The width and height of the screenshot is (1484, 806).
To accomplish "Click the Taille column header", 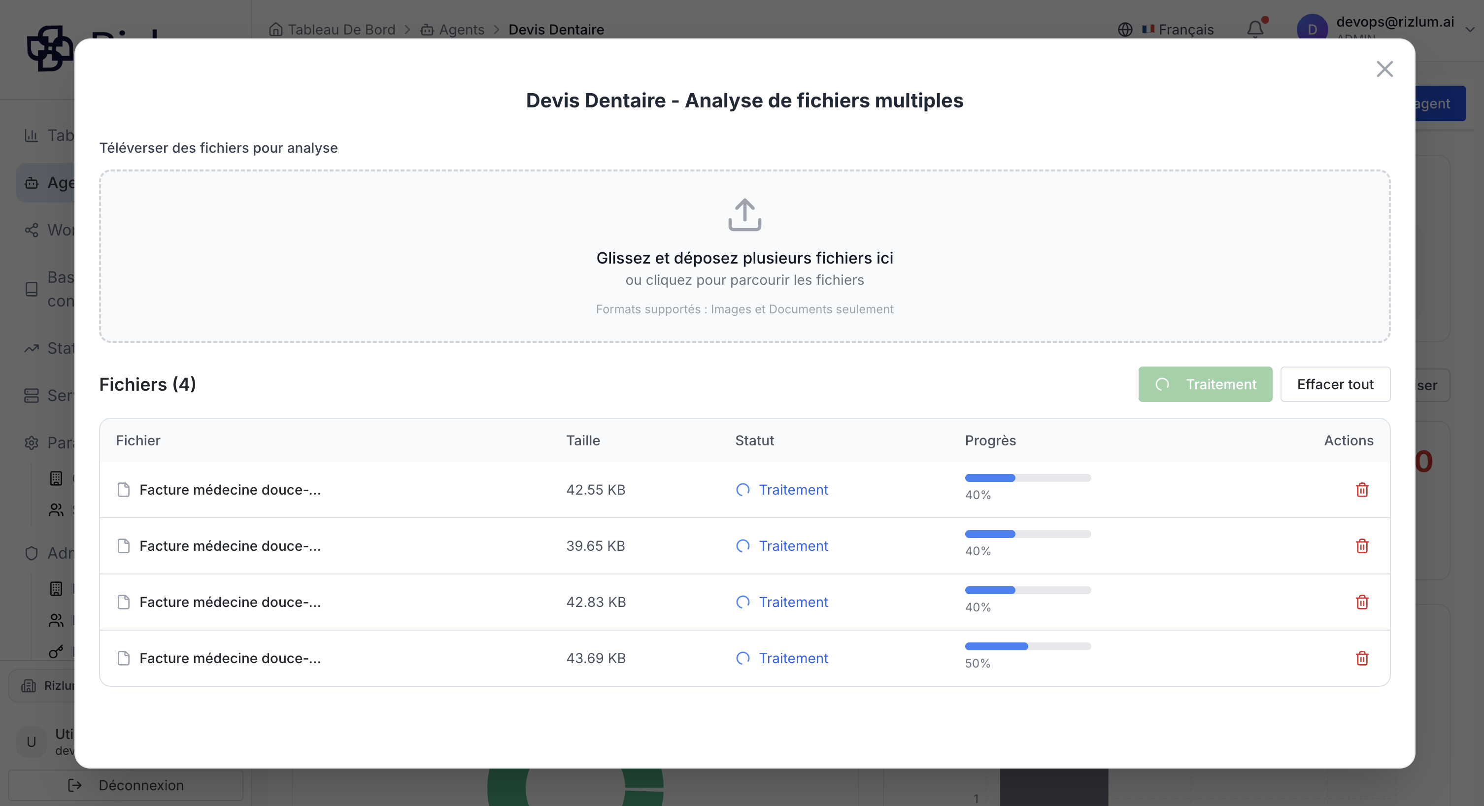I will pos(583,441).
